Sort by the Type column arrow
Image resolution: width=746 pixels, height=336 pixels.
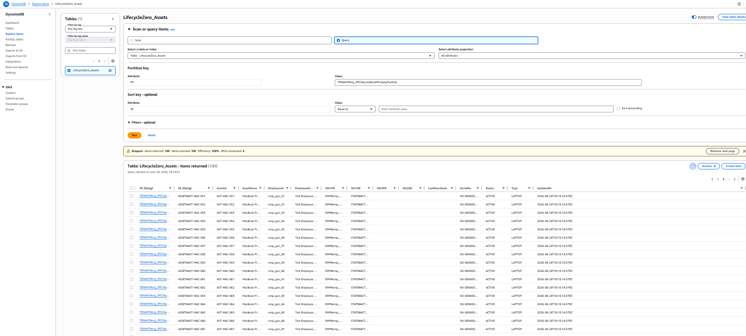(x=529, y=188)
